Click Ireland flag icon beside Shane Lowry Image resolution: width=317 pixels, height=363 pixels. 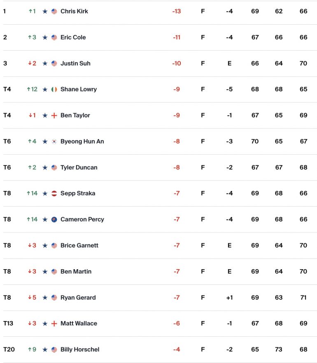tap(54, 89)
